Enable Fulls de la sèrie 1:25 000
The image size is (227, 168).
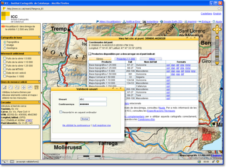coord(5,65)
